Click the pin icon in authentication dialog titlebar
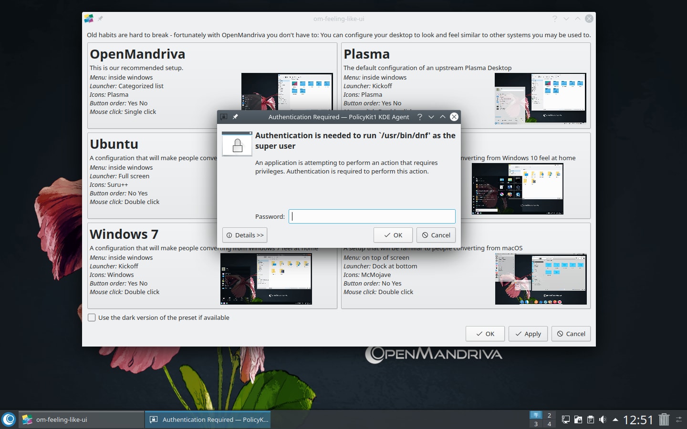The image size is (687, 429). 235,117
